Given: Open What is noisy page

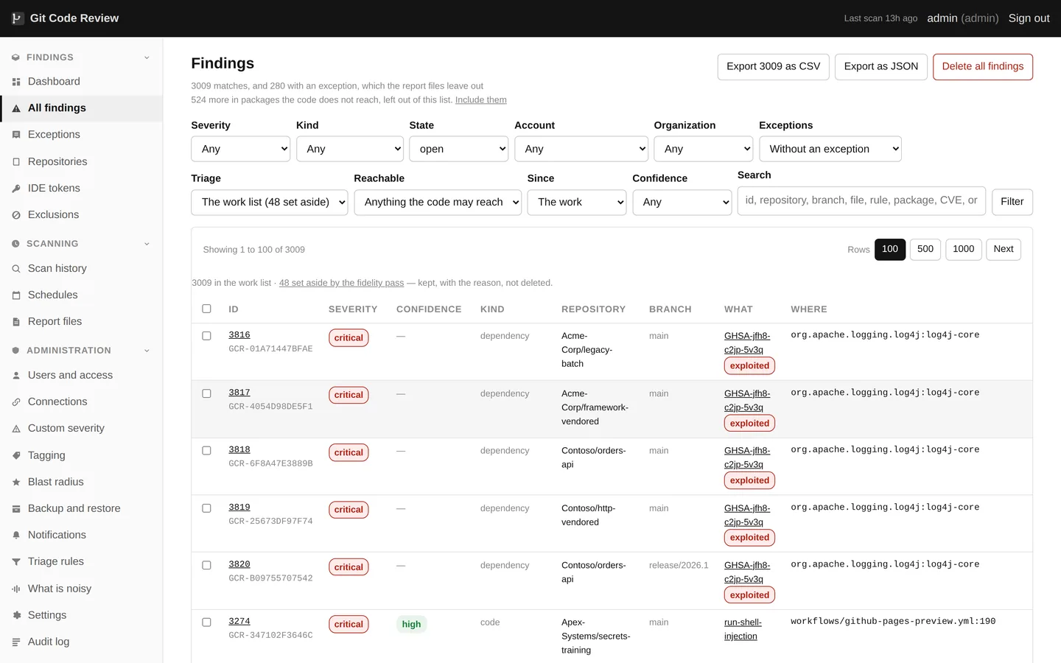Looking at the screenshot, I should 81,589.
